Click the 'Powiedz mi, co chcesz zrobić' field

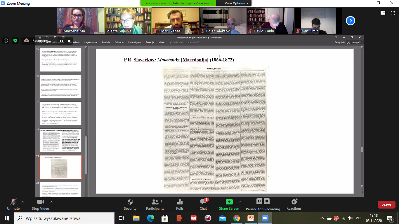(x=185, y=42)
